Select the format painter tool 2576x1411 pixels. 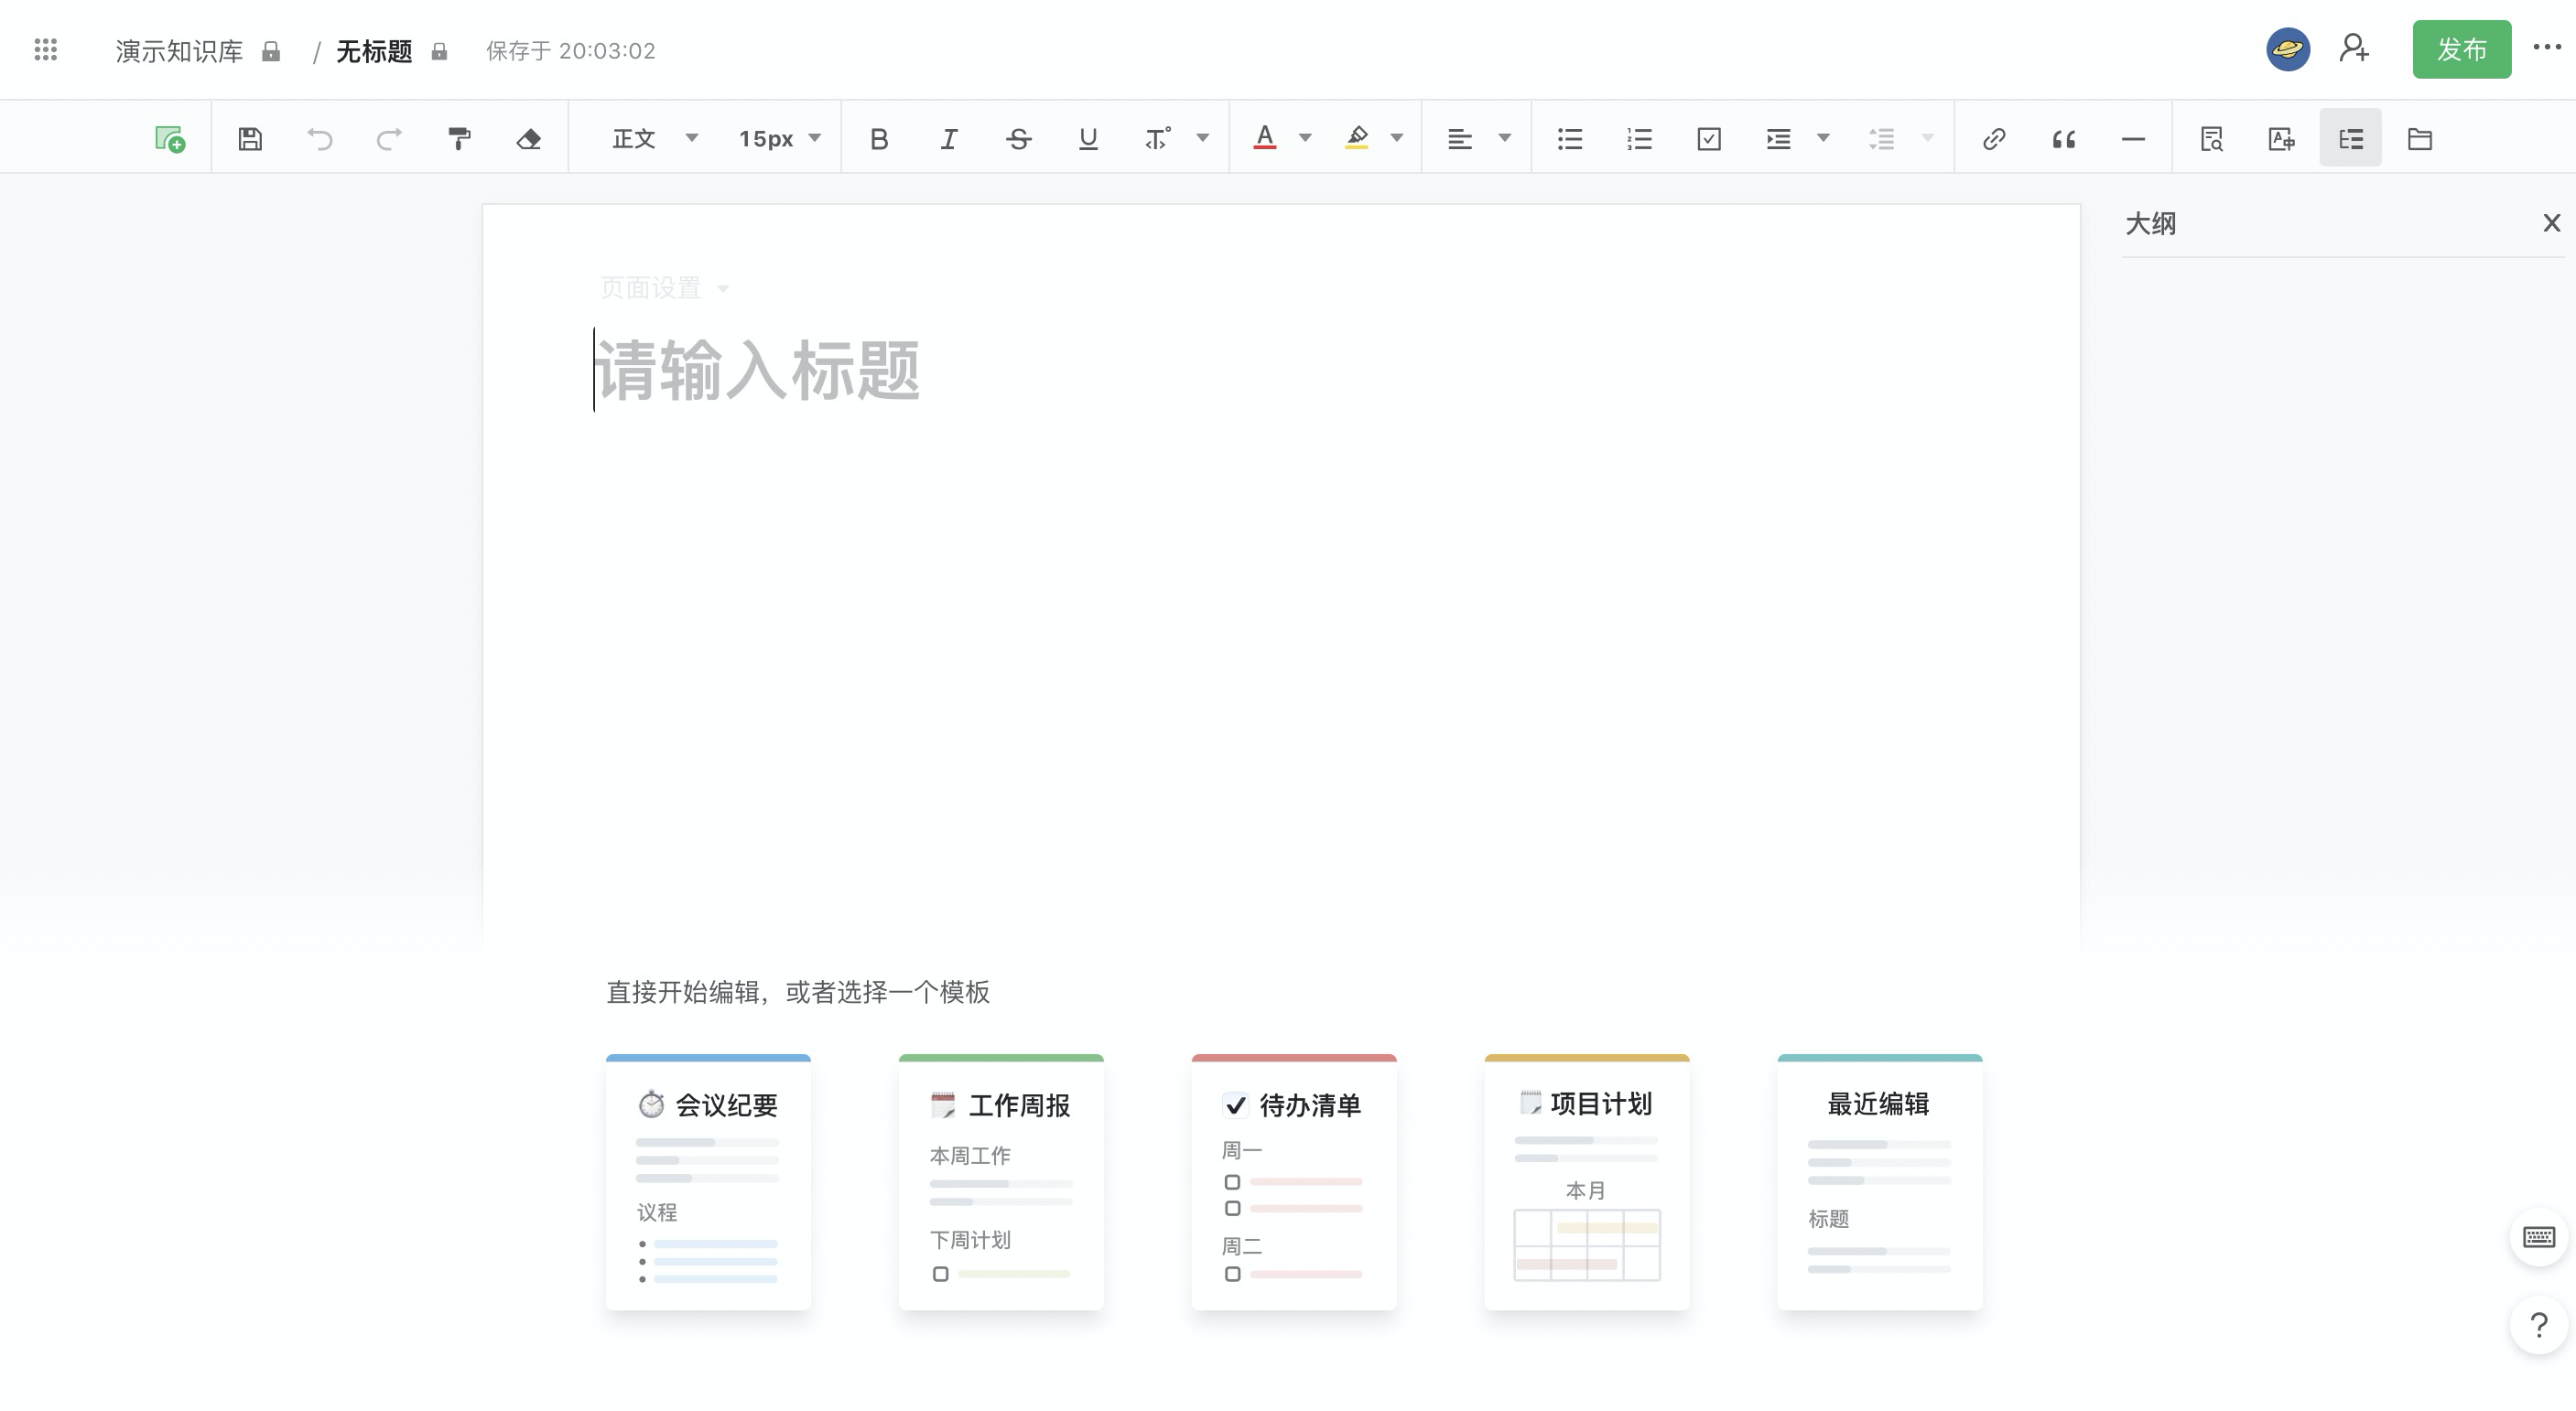click(459, 139)
